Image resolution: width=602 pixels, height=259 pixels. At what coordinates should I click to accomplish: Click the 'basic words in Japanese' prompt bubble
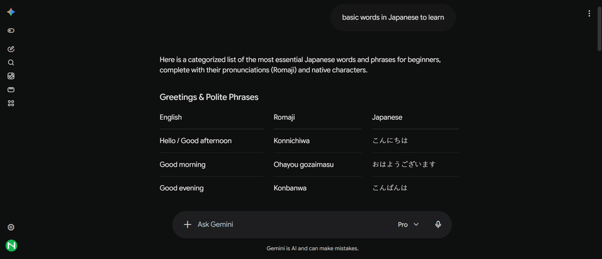pos(393,18)
